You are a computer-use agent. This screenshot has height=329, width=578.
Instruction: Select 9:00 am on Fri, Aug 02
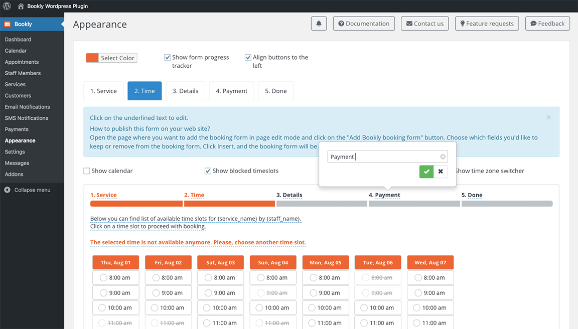pos(168,293)
